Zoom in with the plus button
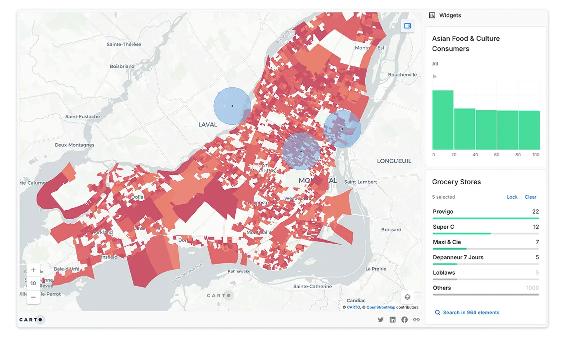This screenshot has width=565, height=337. 33,270
